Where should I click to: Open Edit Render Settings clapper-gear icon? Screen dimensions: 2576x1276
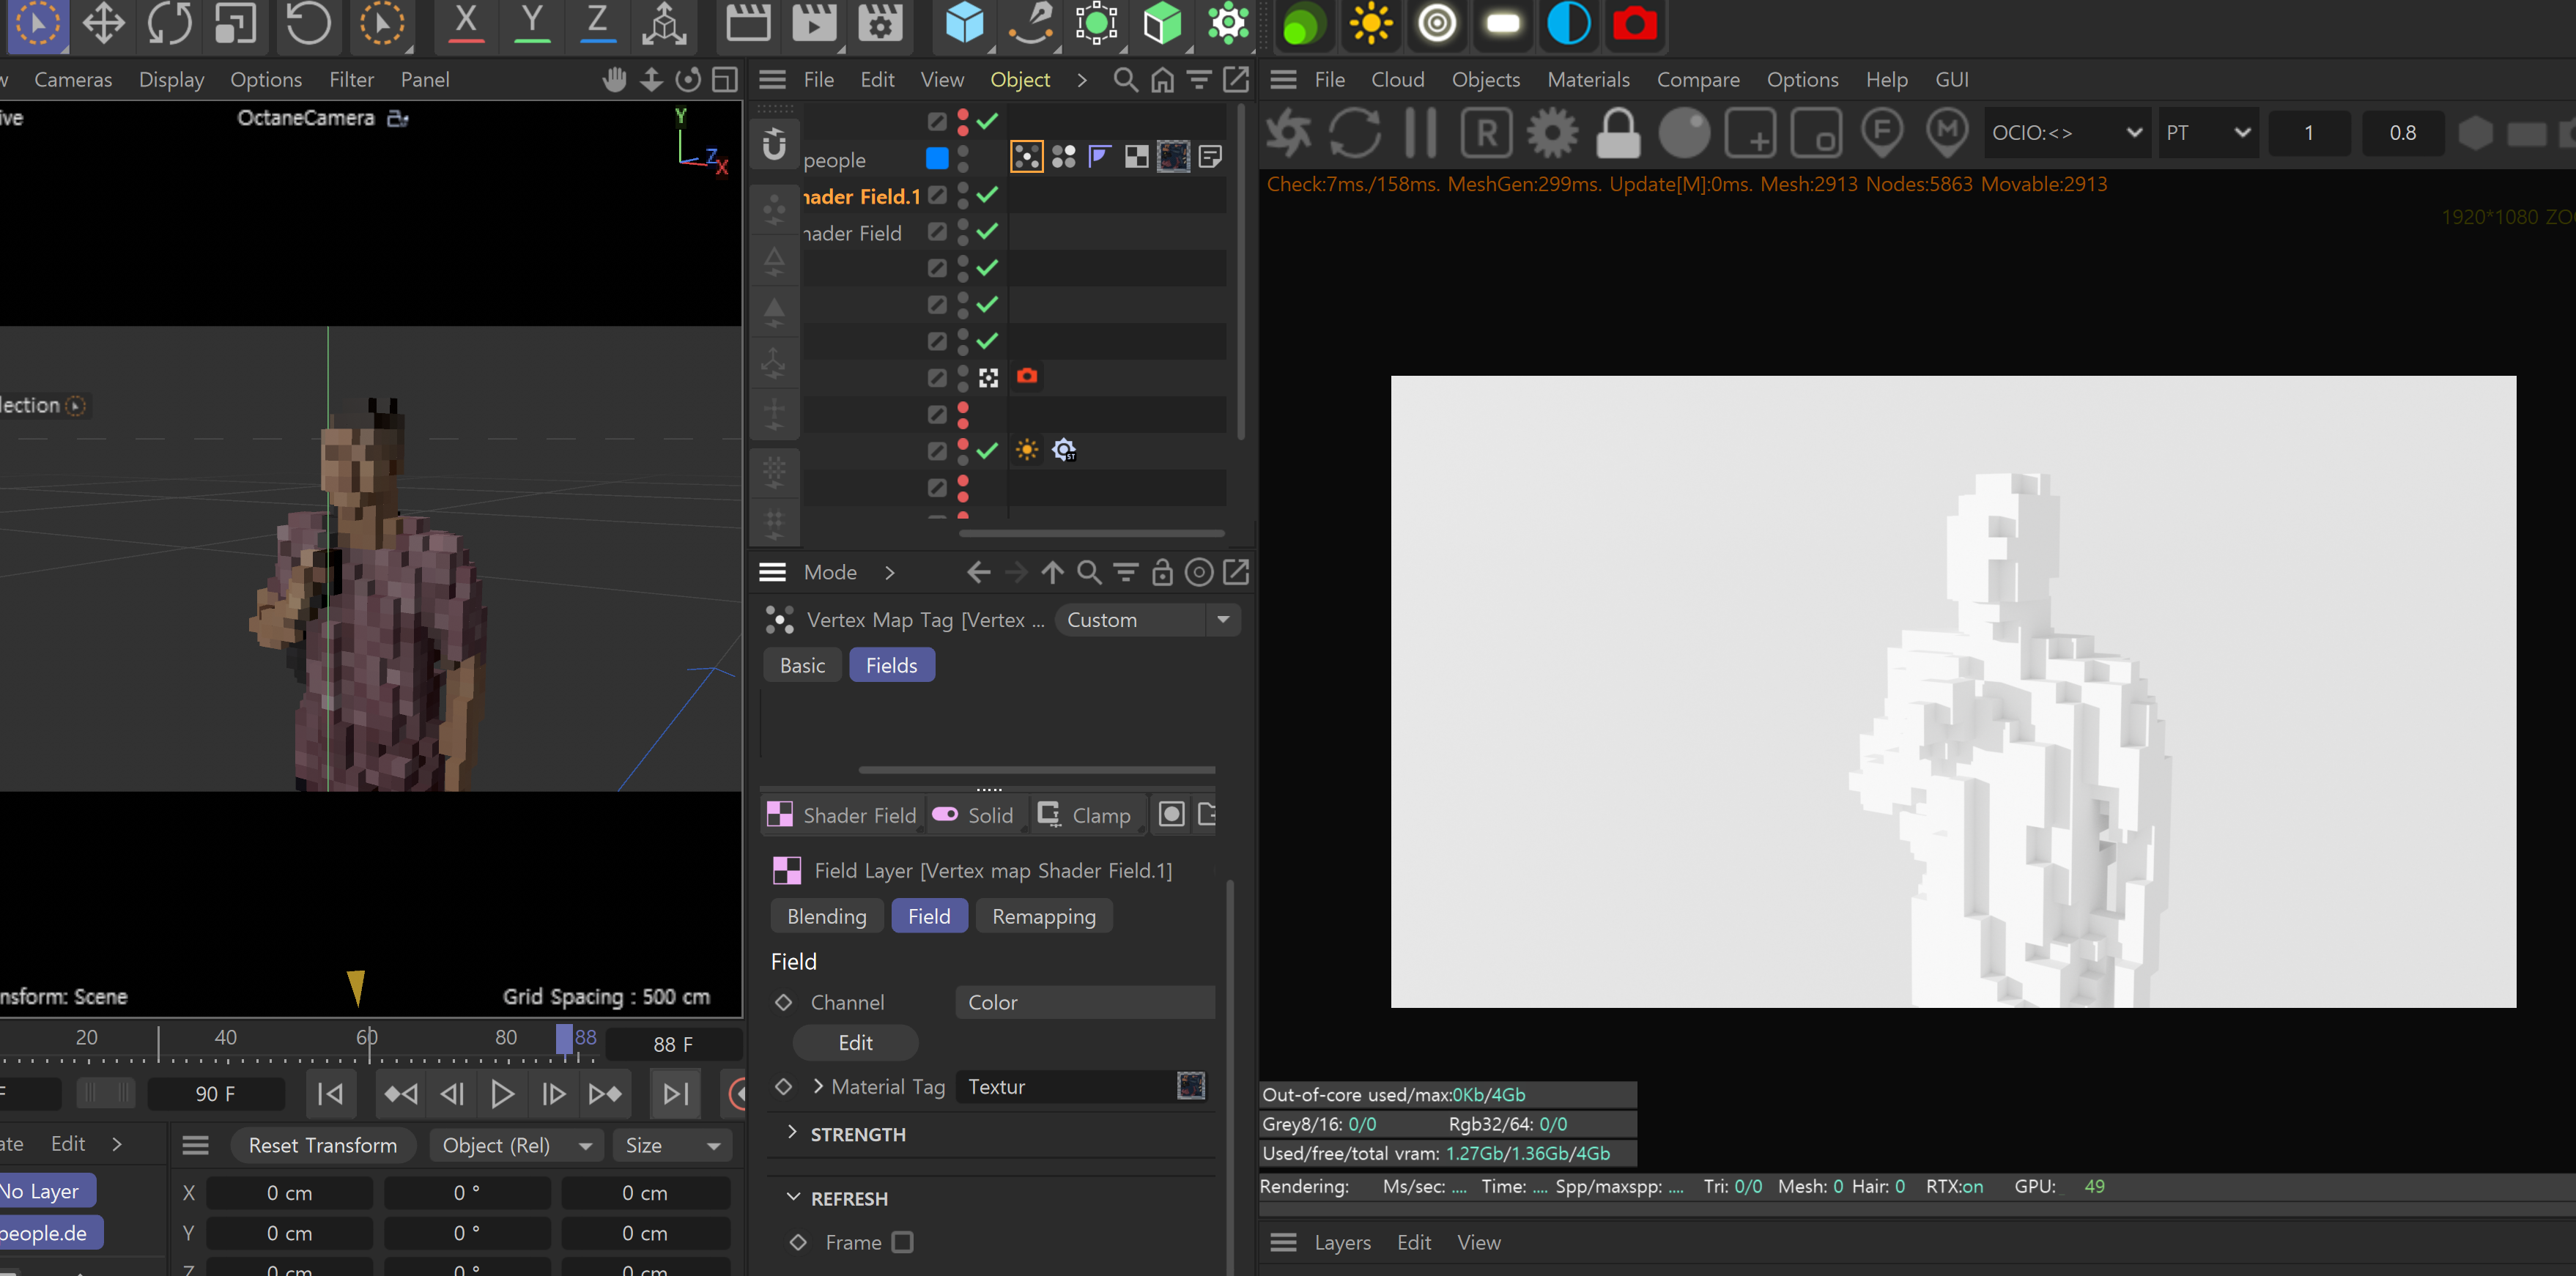[x=880, y=23]
